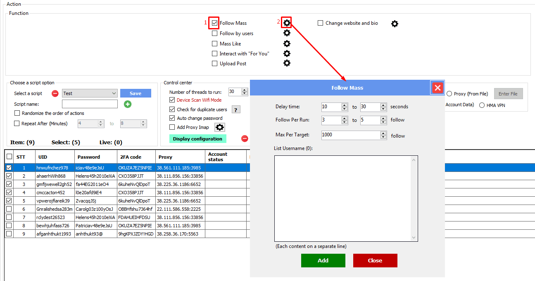Select the HMA VPN radio option
The image size is (535, 281).
coord(482,105)
